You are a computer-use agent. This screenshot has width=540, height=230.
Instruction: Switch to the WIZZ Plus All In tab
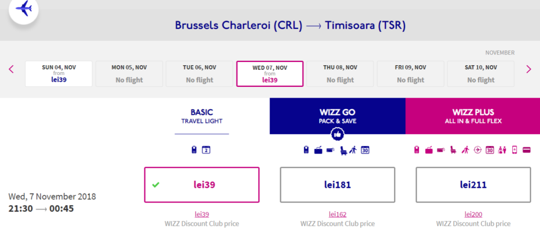tap(473, 116)
